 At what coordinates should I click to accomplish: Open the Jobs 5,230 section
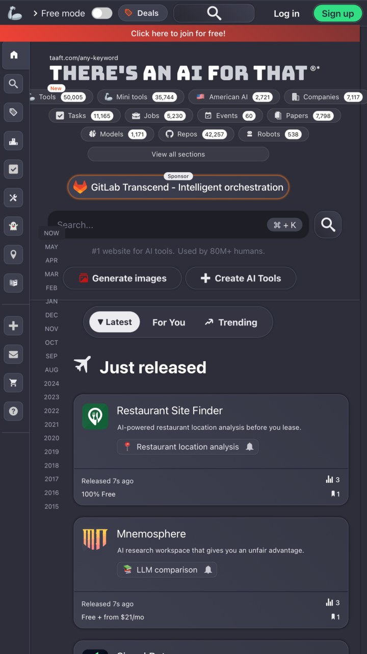(159, 116)
